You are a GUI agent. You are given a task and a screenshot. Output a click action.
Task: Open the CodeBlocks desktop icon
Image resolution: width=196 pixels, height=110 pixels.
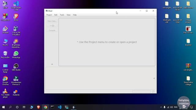(x=5, y=17)
